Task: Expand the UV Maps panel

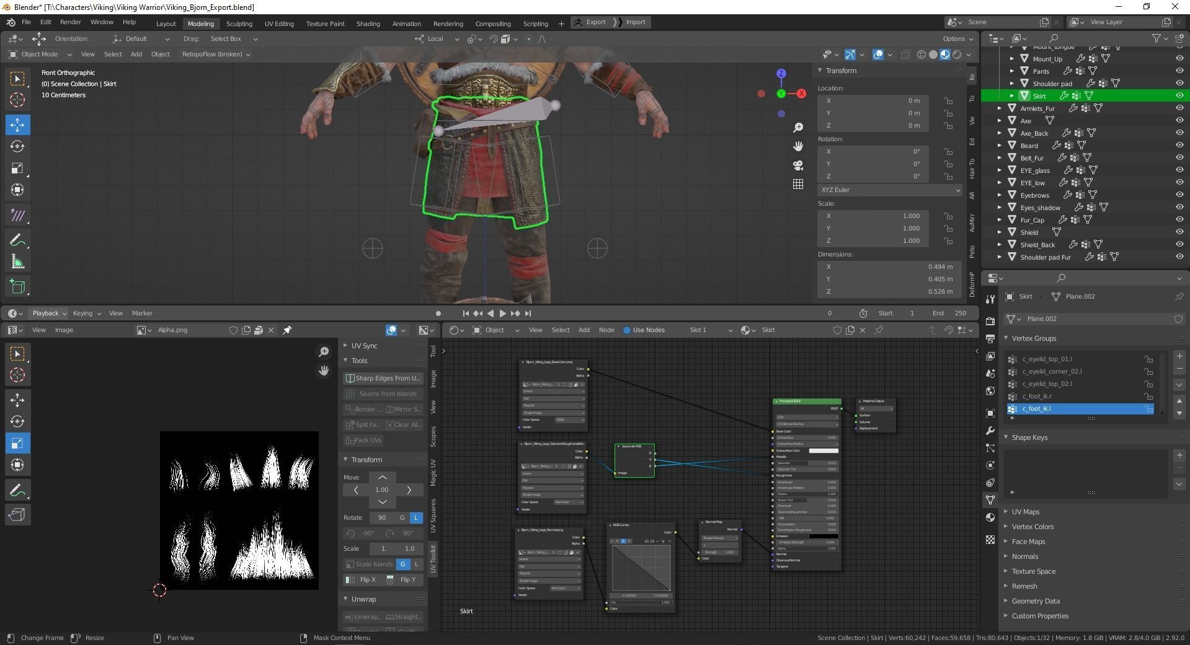Action: click(x=1025, y=512)
